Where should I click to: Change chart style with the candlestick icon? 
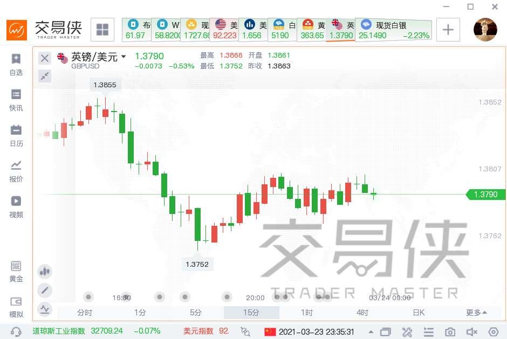45,272
